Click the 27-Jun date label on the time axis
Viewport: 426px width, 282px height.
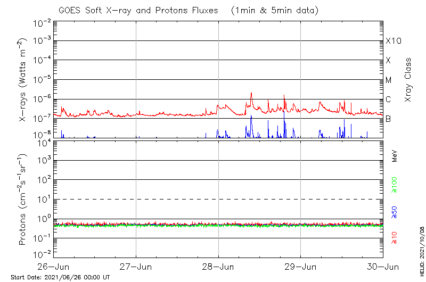[136, 266]
